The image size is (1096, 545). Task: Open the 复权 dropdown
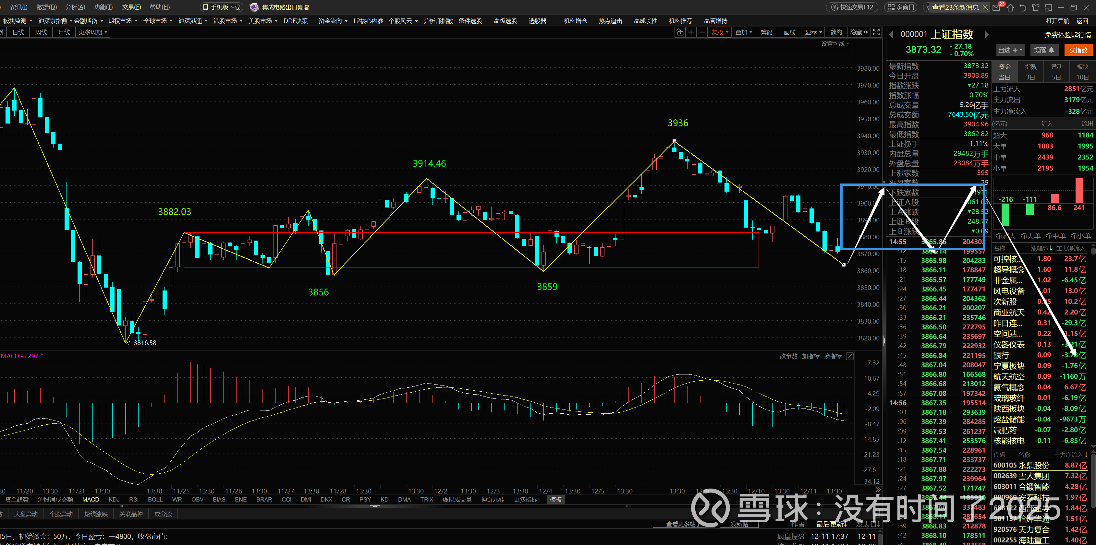(719, 32)
